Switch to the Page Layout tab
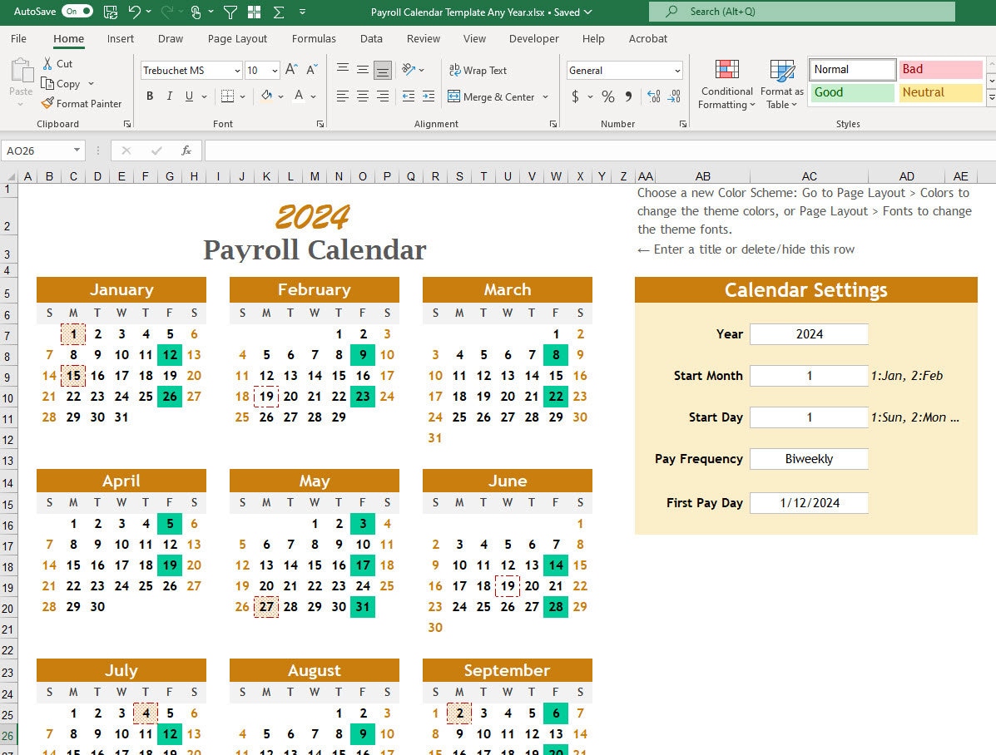996x755 pixels. click(x=237, y=39)
